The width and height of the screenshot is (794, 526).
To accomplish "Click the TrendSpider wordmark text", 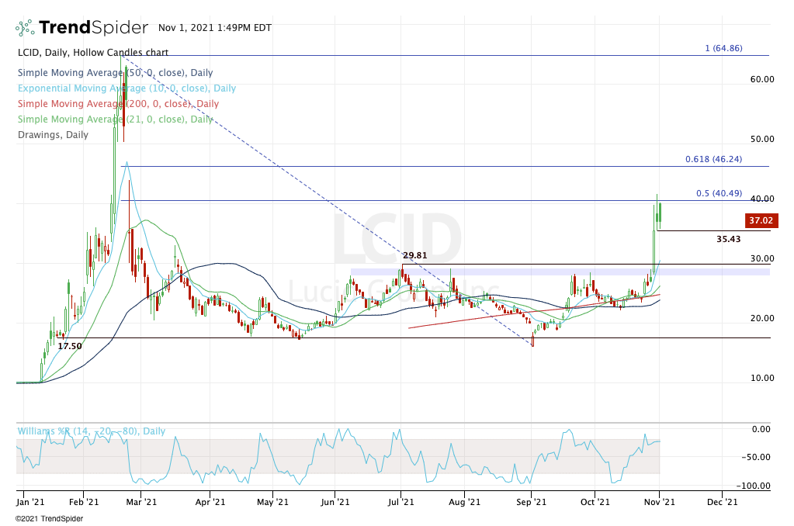I will click(93, 28).
